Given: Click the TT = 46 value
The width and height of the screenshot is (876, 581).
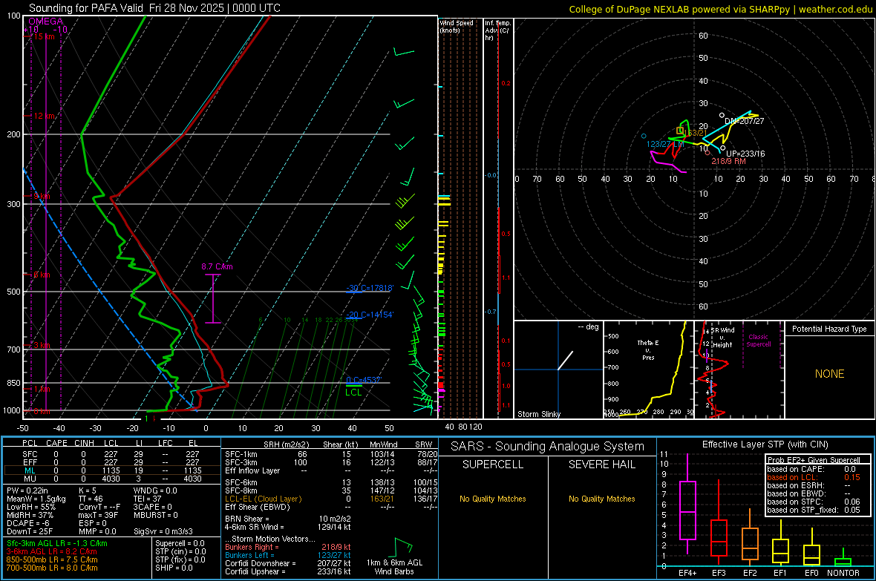Looking at the screenshot, I should point(91,499).
